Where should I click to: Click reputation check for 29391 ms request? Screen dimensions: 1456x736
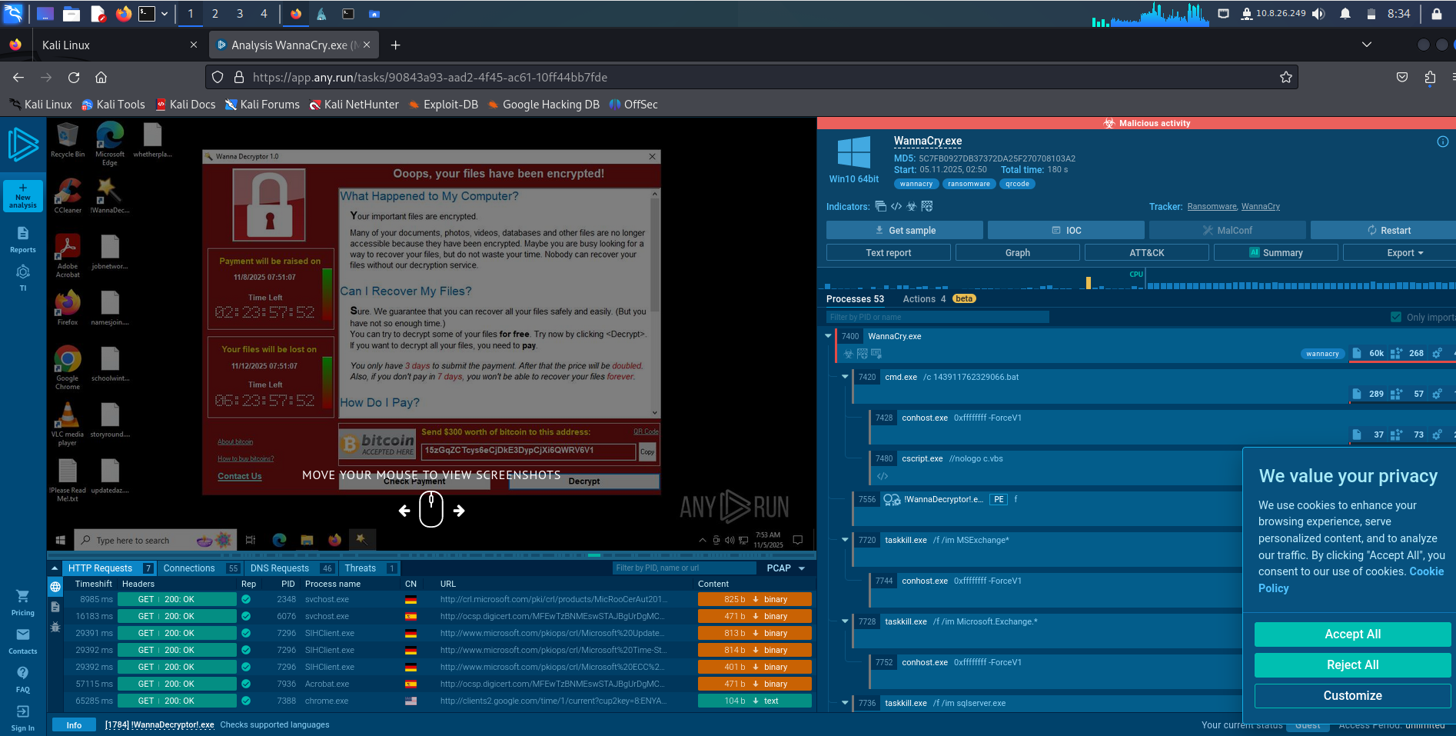246,633
